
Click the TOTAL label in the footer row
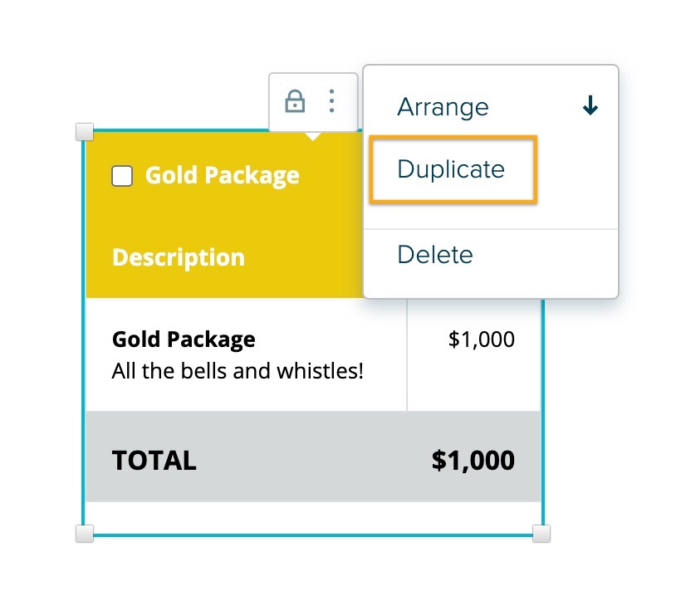tap(154, 461)
